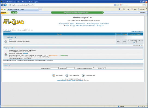Open the Print options dropdown arrow
This screenshot has width=148, height=108.
[131, 9]
